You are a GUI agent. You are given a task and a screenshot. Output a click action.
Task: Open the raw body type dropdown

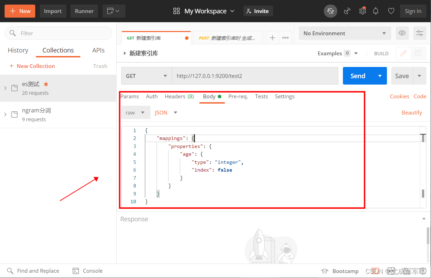pos(136,112)
